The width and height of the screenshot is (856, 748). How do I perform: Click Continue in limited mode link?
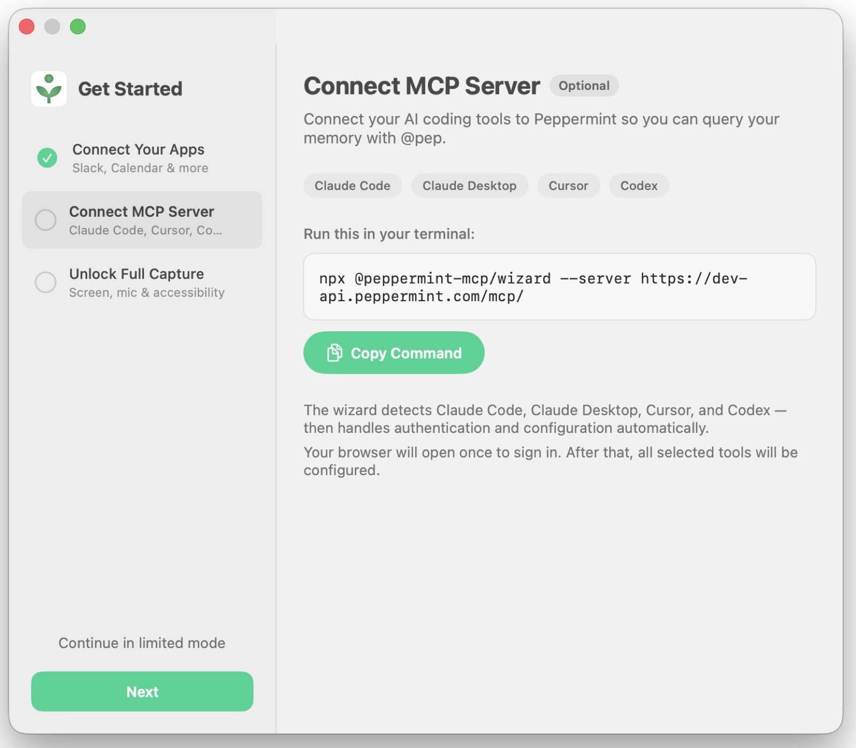(x=142, y=643)
